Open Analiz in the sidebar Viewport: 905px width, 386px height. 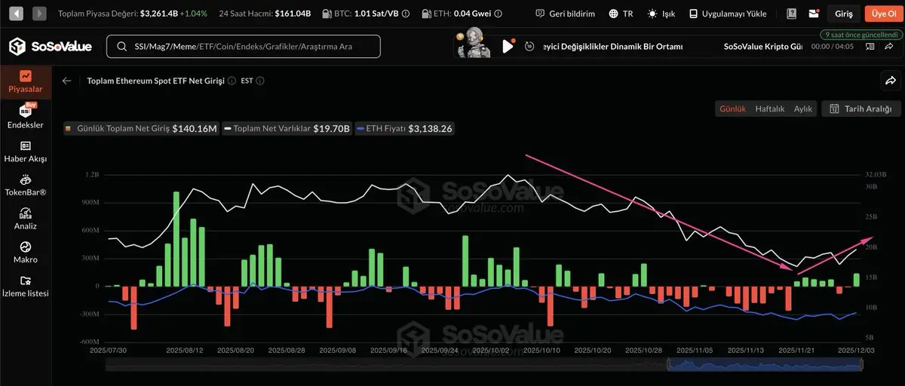pyautogui.click(x=26, y=219)
